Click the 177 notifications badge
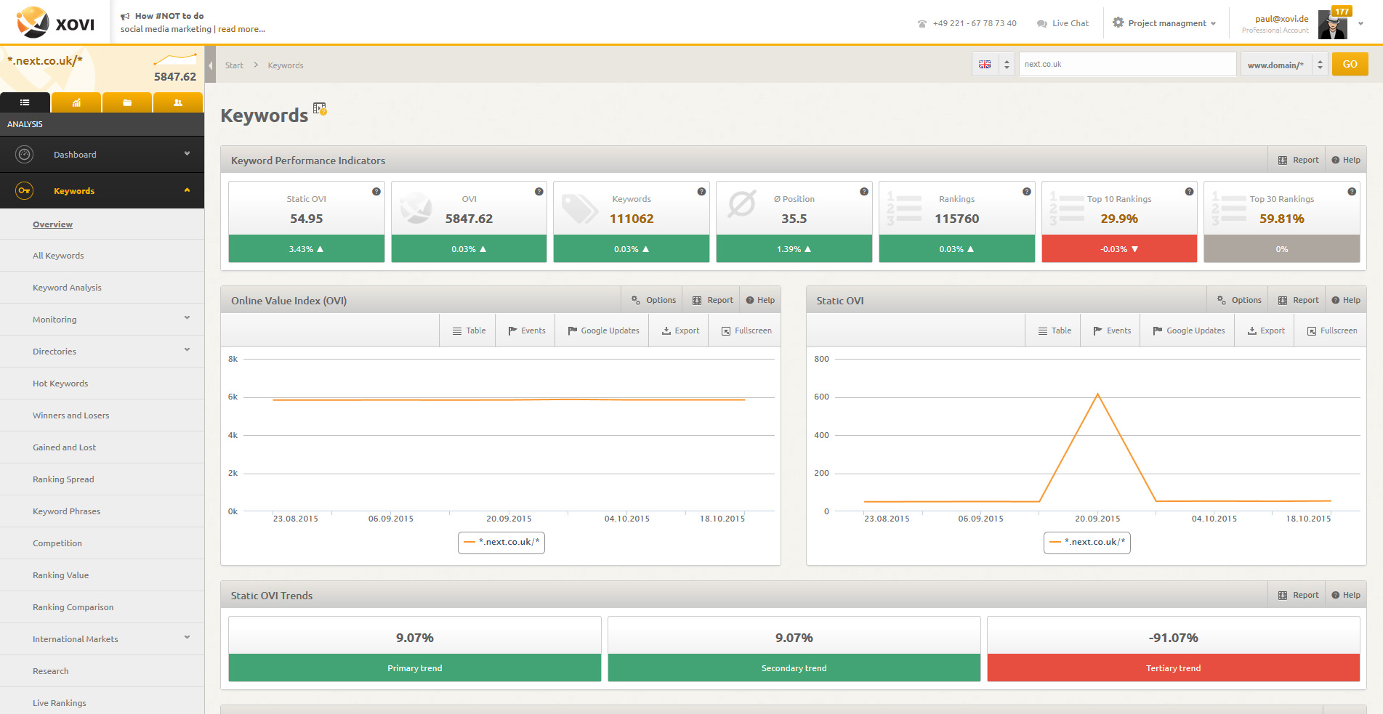 [x=1342, y=11]
